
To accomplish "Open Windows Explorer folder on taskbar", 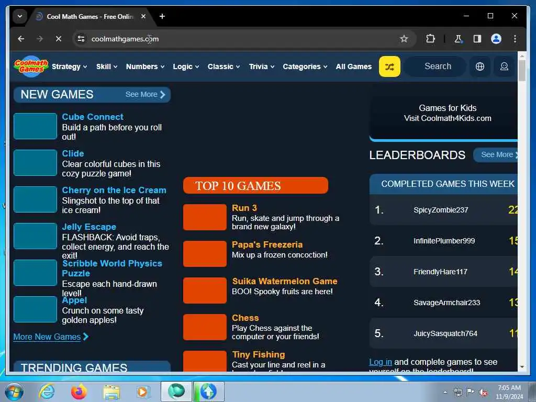I will 111,392.
